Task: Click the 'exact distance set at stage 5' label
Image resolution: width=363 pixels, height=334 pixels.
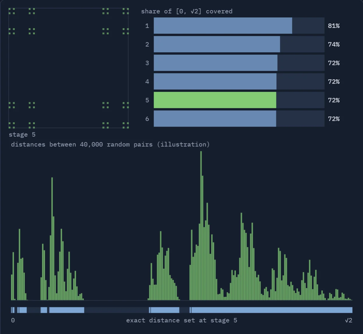Action: (181, 320)
